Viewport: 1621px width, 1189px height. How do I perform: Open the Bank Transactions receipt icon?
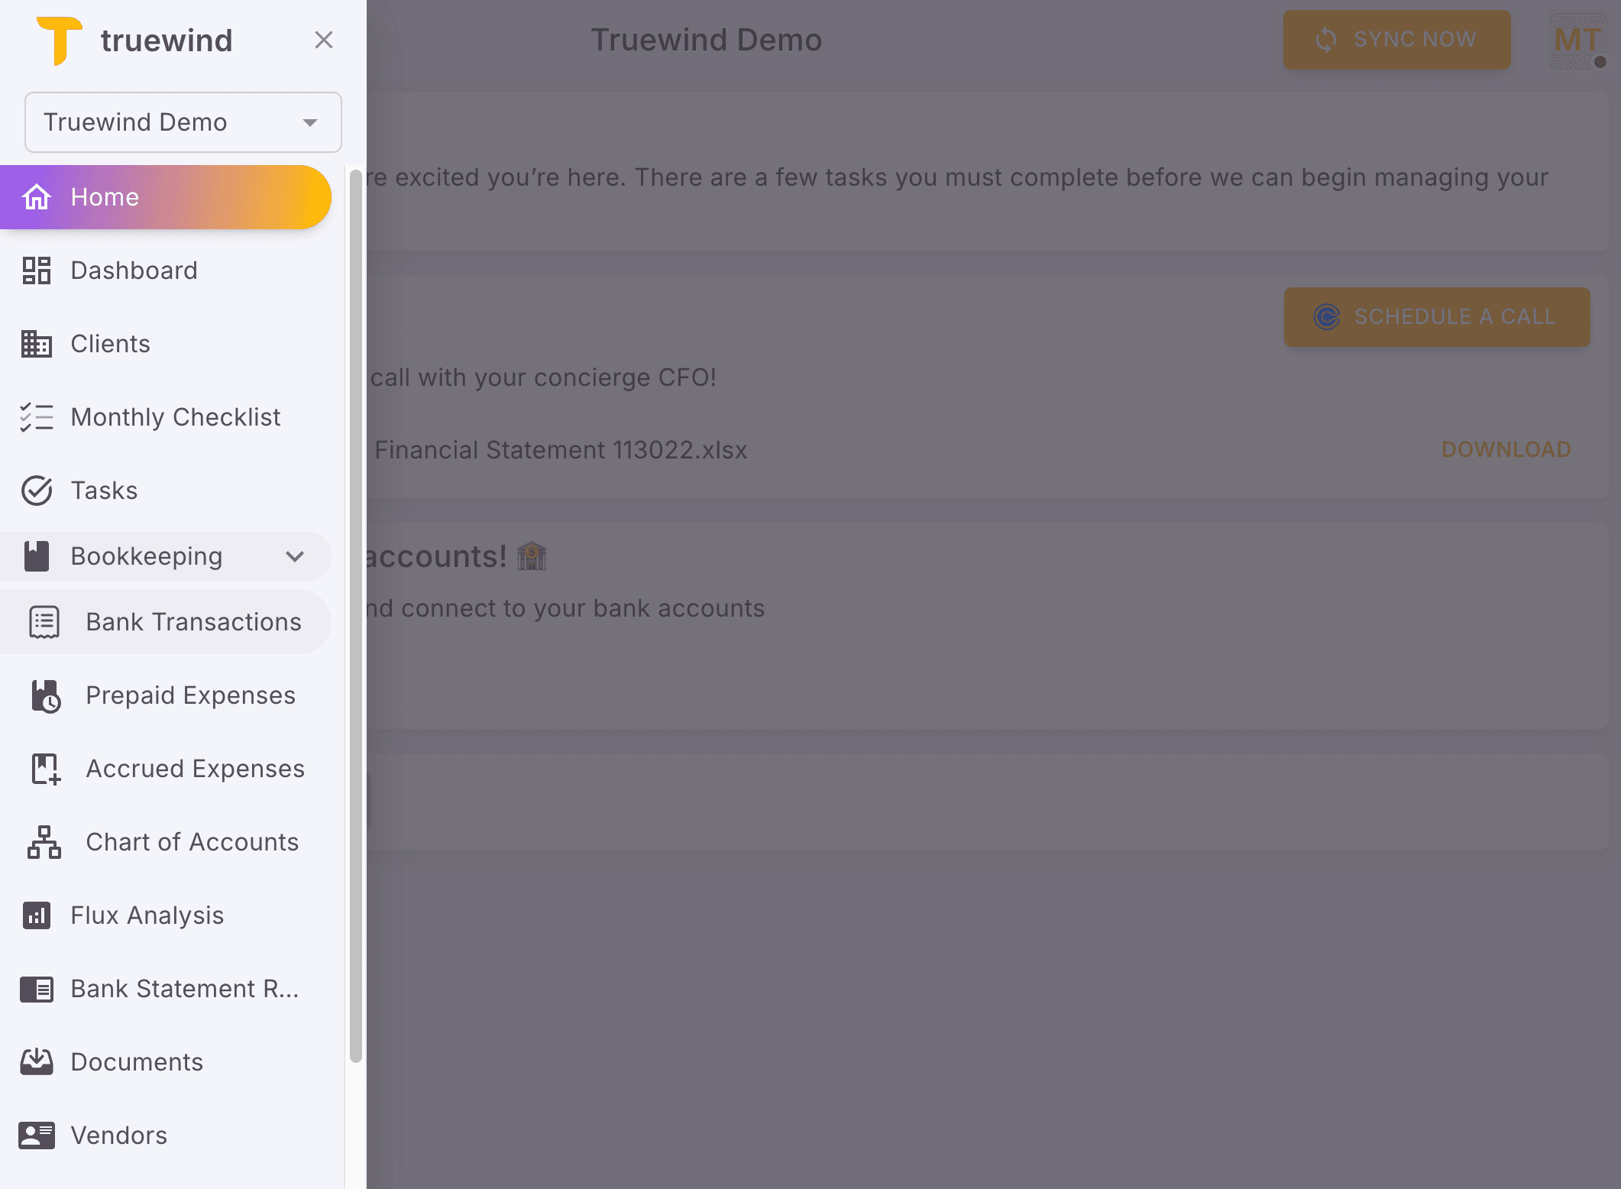[x=44, y=621]
